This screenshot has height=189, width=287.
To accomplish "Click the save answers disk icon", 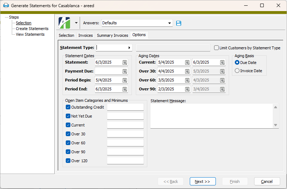I will pyautogui.click(x=179, y=23).
